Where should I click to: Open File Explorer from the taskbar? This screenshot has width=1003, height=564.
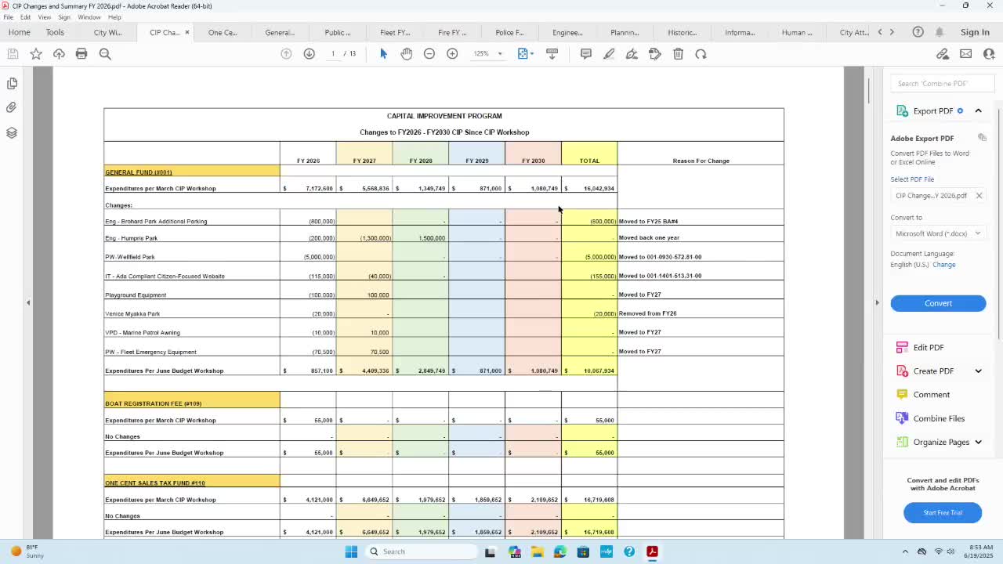tap(537, 551)
